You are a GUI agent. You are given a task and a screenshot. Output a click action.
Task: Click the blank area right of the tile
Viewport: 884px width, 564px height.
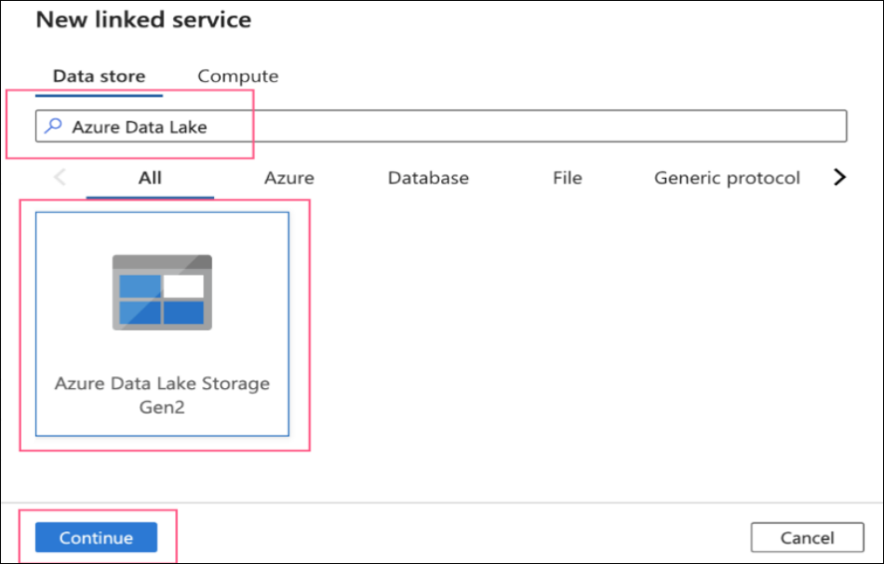click(577, 326)
